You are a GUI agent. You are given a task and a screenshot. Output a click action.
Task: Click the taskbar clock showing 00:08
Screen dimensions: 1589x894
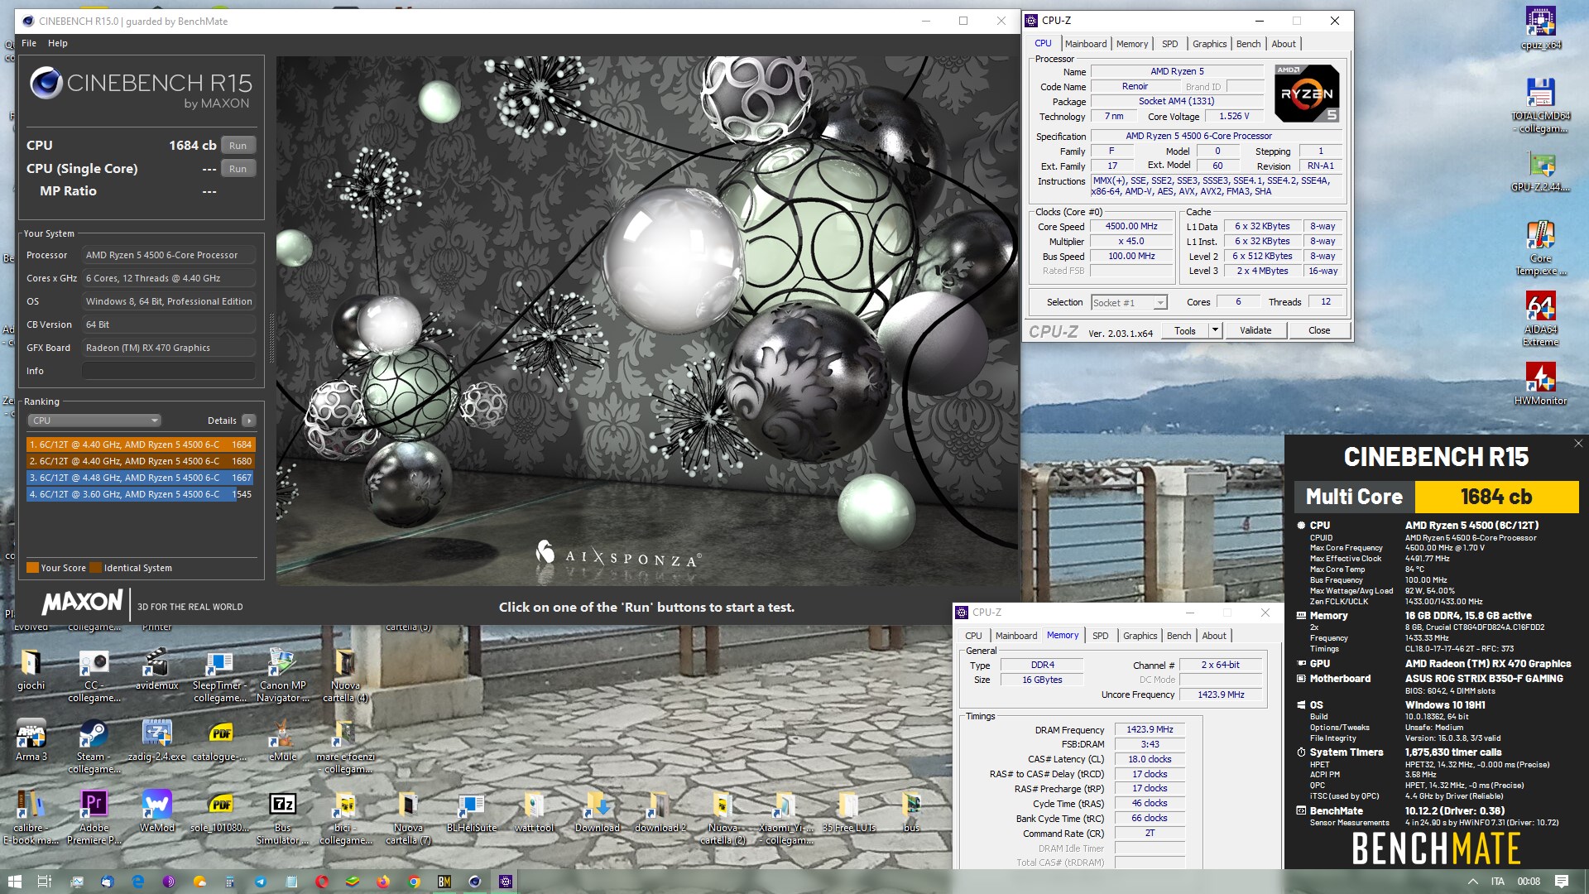(x=1529, y=882)
